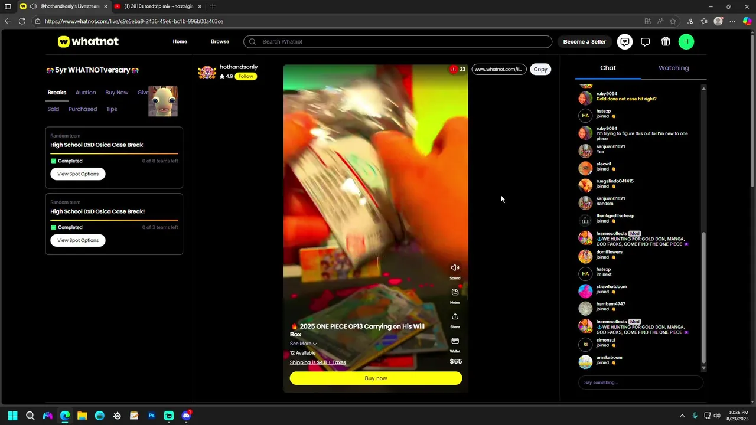Viewport: 756px width, 425px height.
Task: Click the browser back arrow
Action: 8,21
